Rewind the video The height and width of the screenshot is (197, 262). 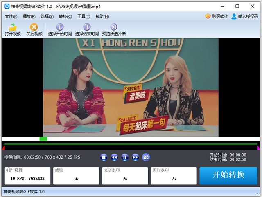point(114,157)
